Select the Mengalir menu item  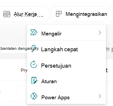[x=66, y=33]
